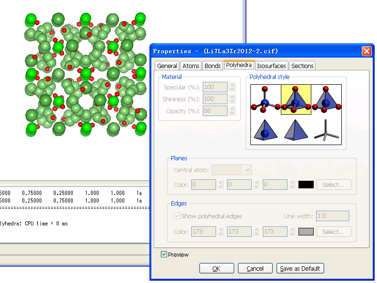Viewport: 377px width, 283px height.
Task: Select ball-and-stick polyhedral style icon
Action: click(x=266, y=100)
